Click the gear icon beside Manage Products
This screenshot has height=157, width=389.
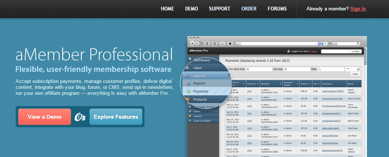pos(190,106)
